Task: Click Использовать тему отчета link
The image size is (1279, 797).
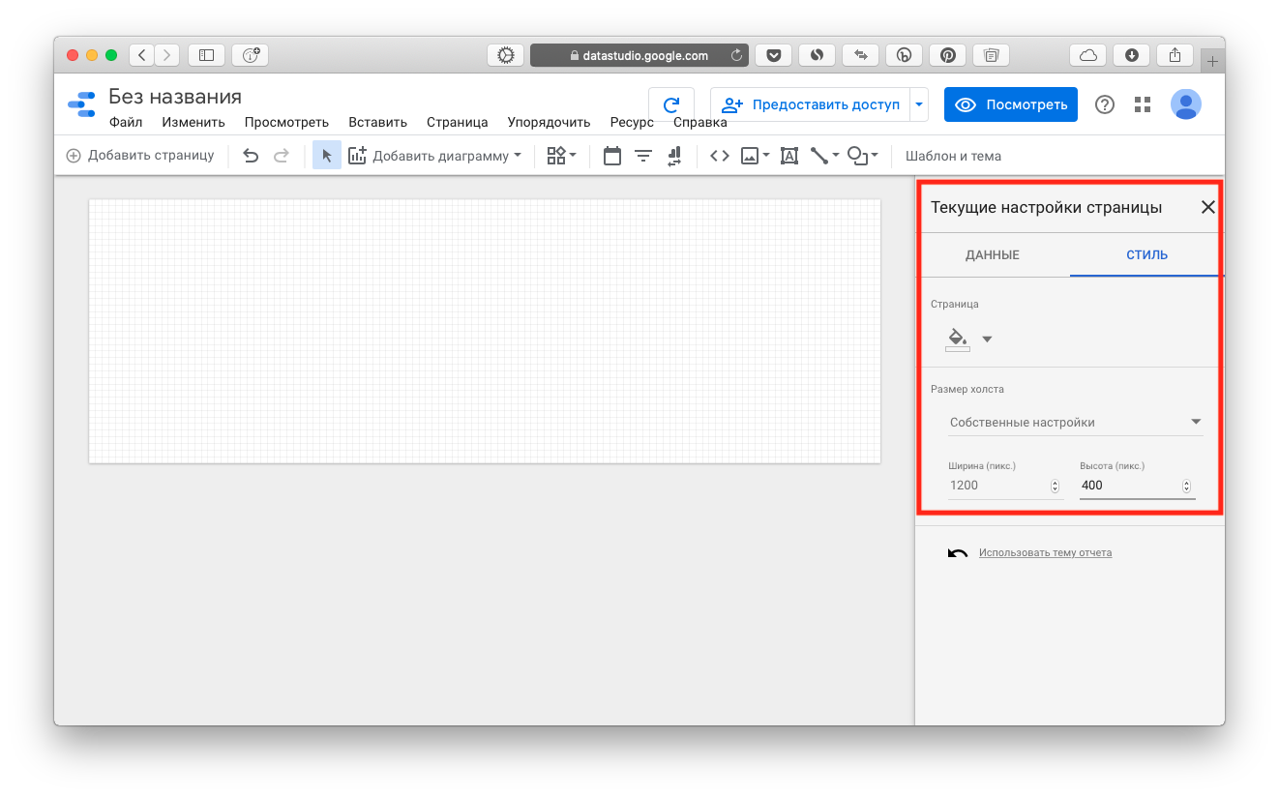Action: coord(1045,553)
